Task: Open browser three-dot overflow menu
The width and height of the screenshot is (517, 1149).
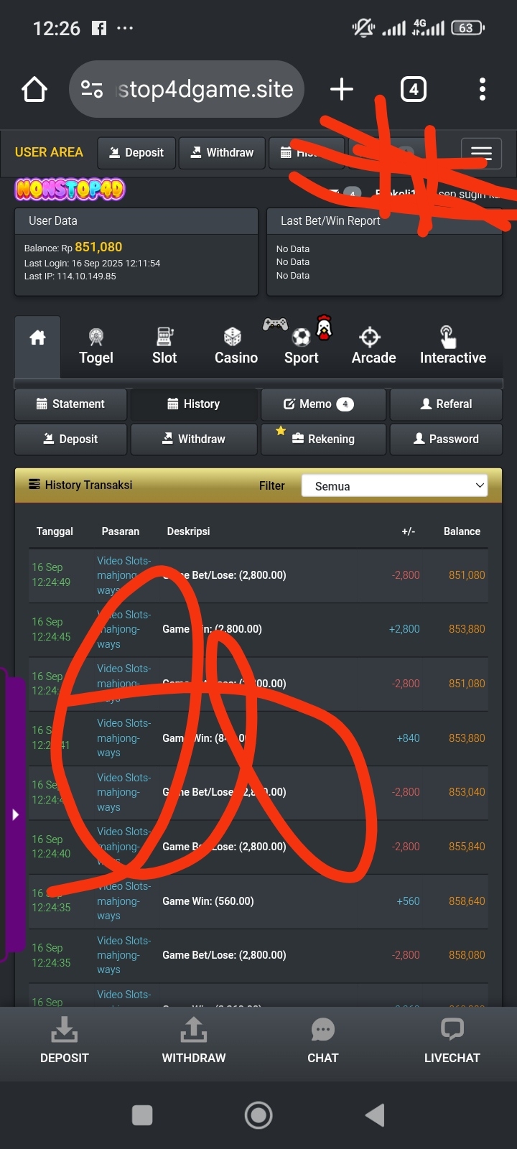Action: click(483, 89)
